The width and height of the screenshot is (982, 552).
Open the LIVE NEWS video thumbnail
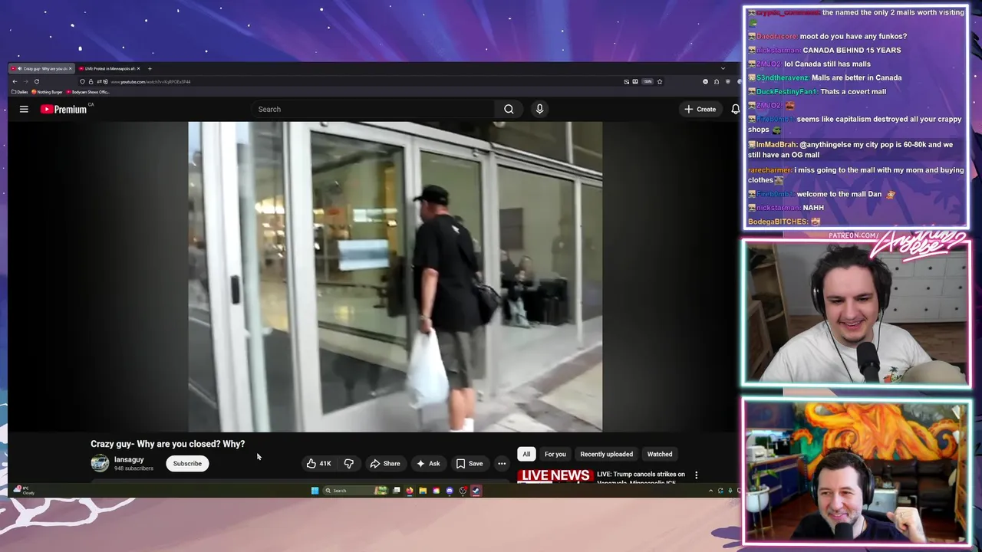[554, 476]
